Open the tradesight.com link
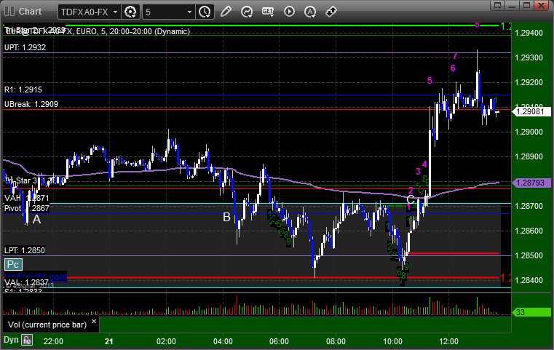Screen dimensions: 554x350 [x=36, y=277]
